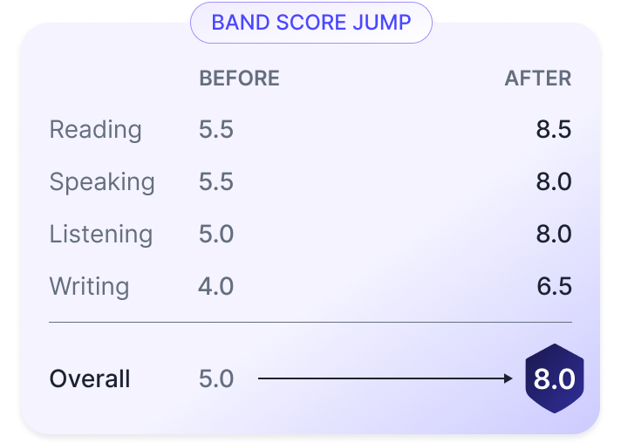Click the hexagon 8.0 overall badge
Image resolution: width=621 pixels, height=443 pixels.
[553, 379]
